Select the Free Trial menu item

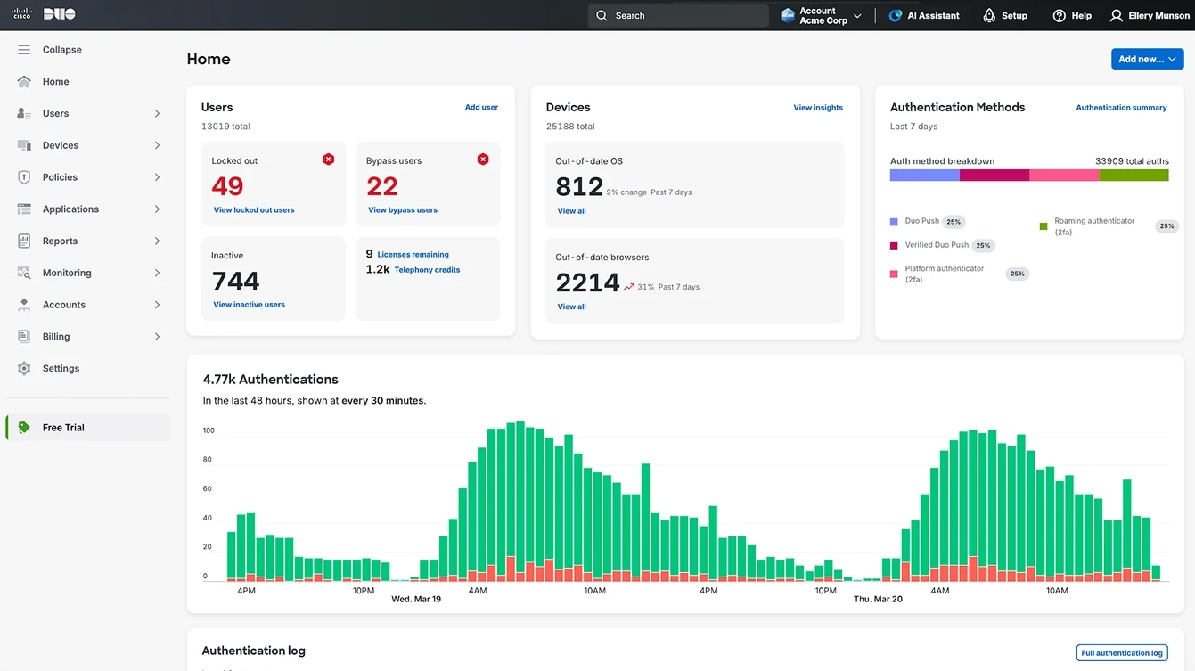click(88, 428)
